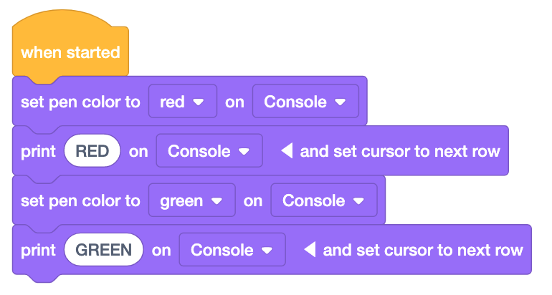This screenshot has width=552, height=295.
Task: Click 'and set cursor to next row' in RED block
Action: click(399, 151)
